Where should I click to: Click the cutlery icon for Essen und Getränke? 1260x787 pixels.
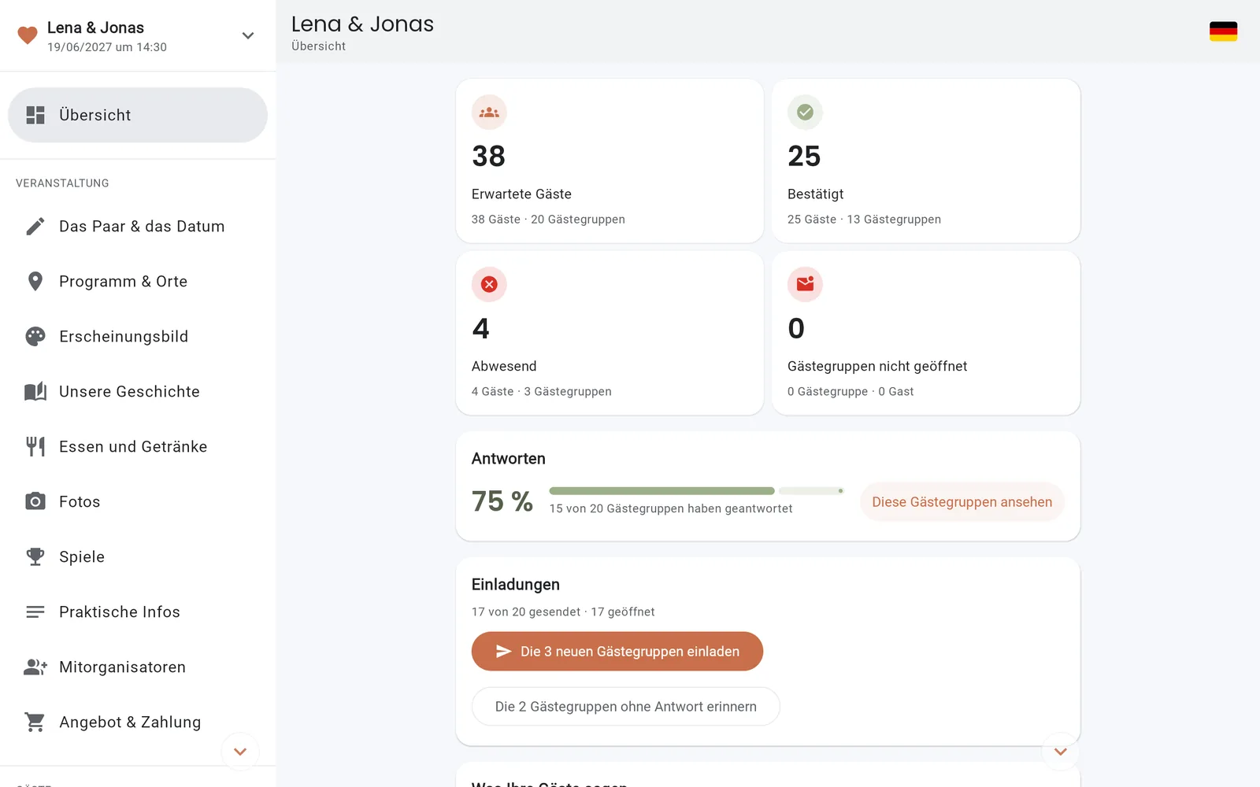tap(35, 447)
